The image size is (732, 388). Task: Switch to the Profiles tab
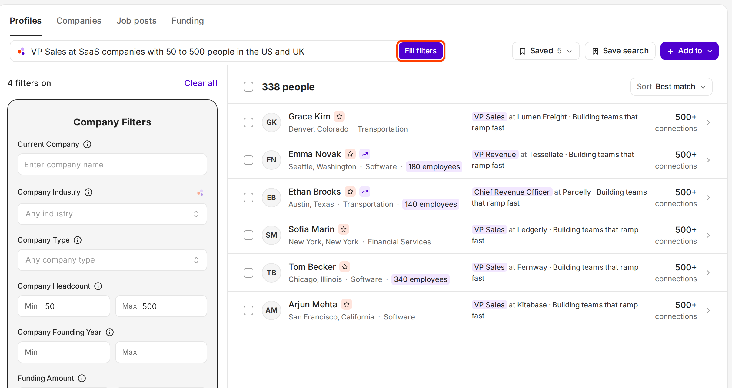point(25,21)
